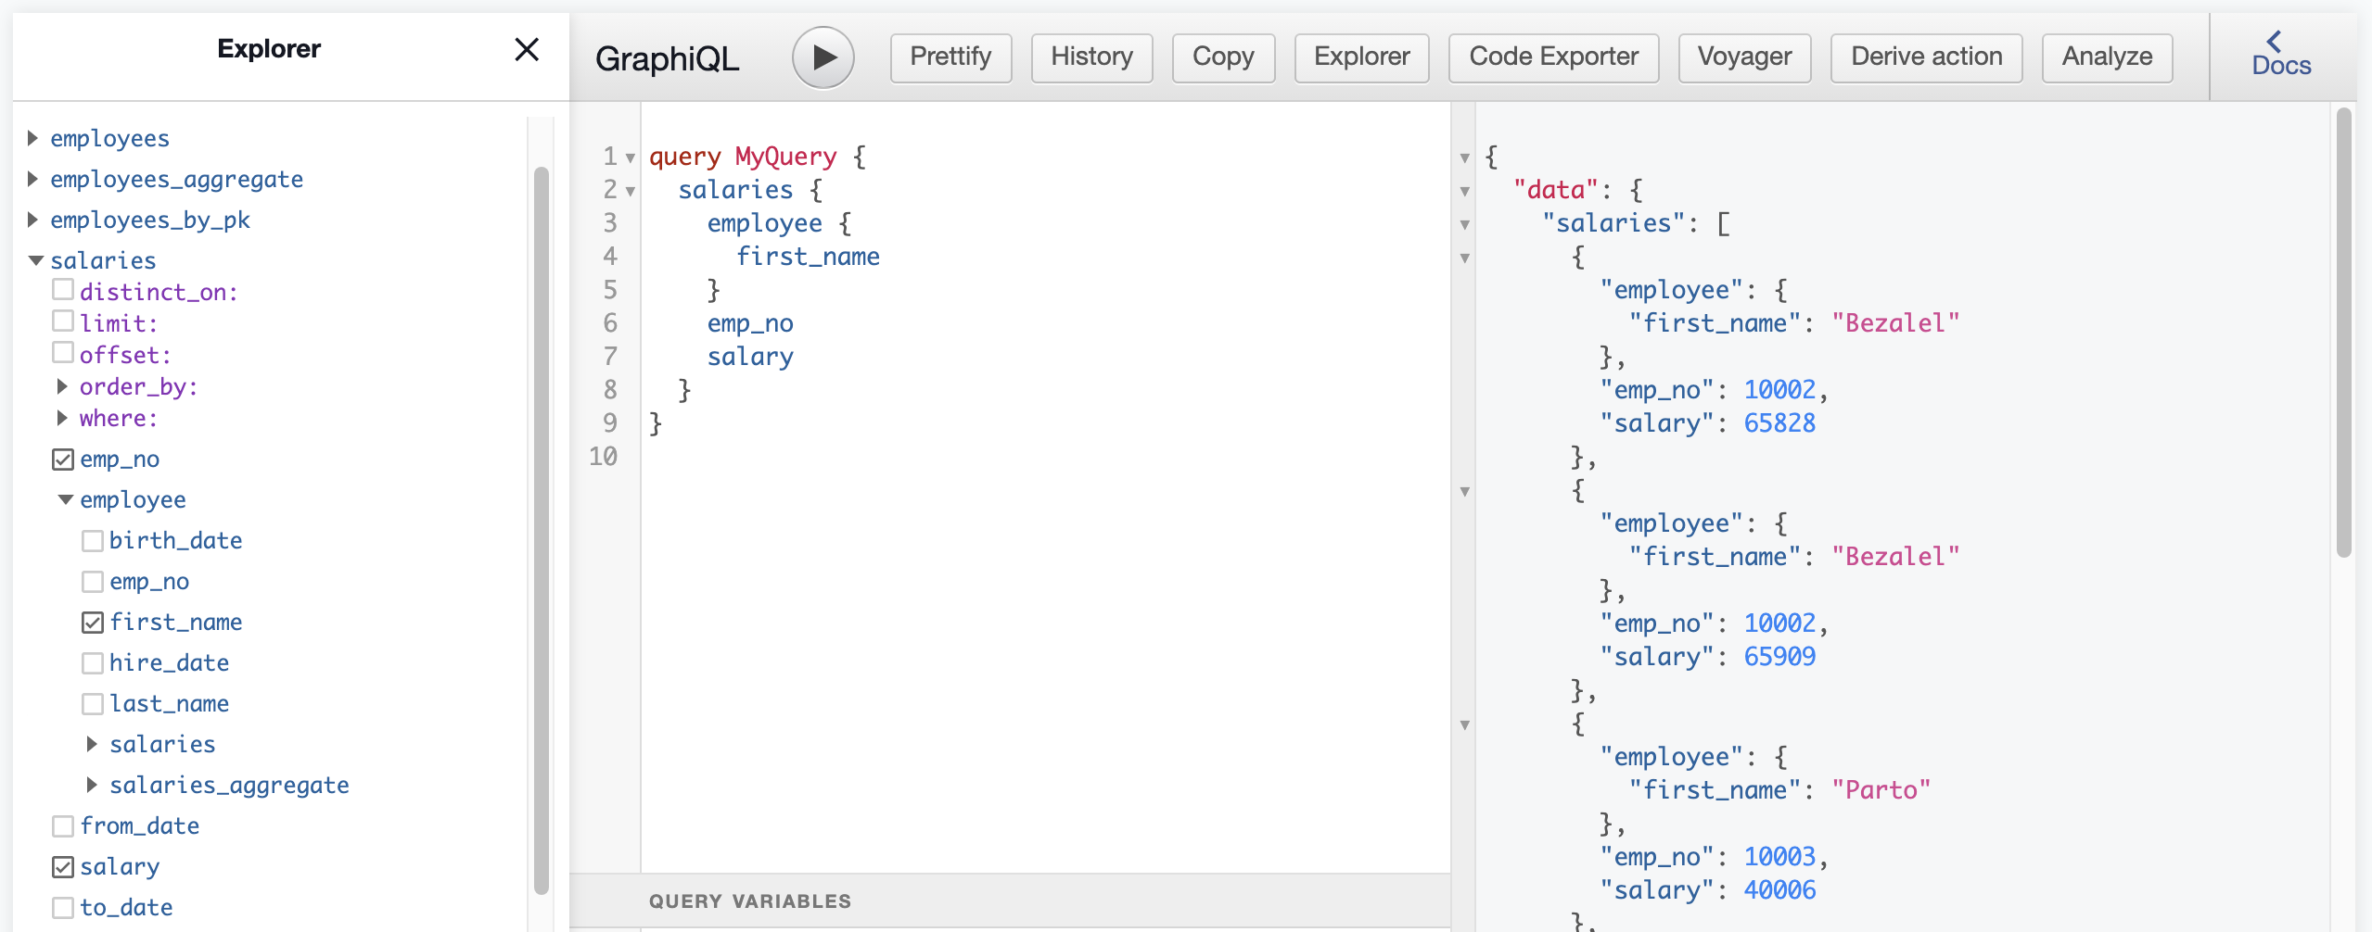
Task: Click first_name on editor line 4
Action: [808, 257]
